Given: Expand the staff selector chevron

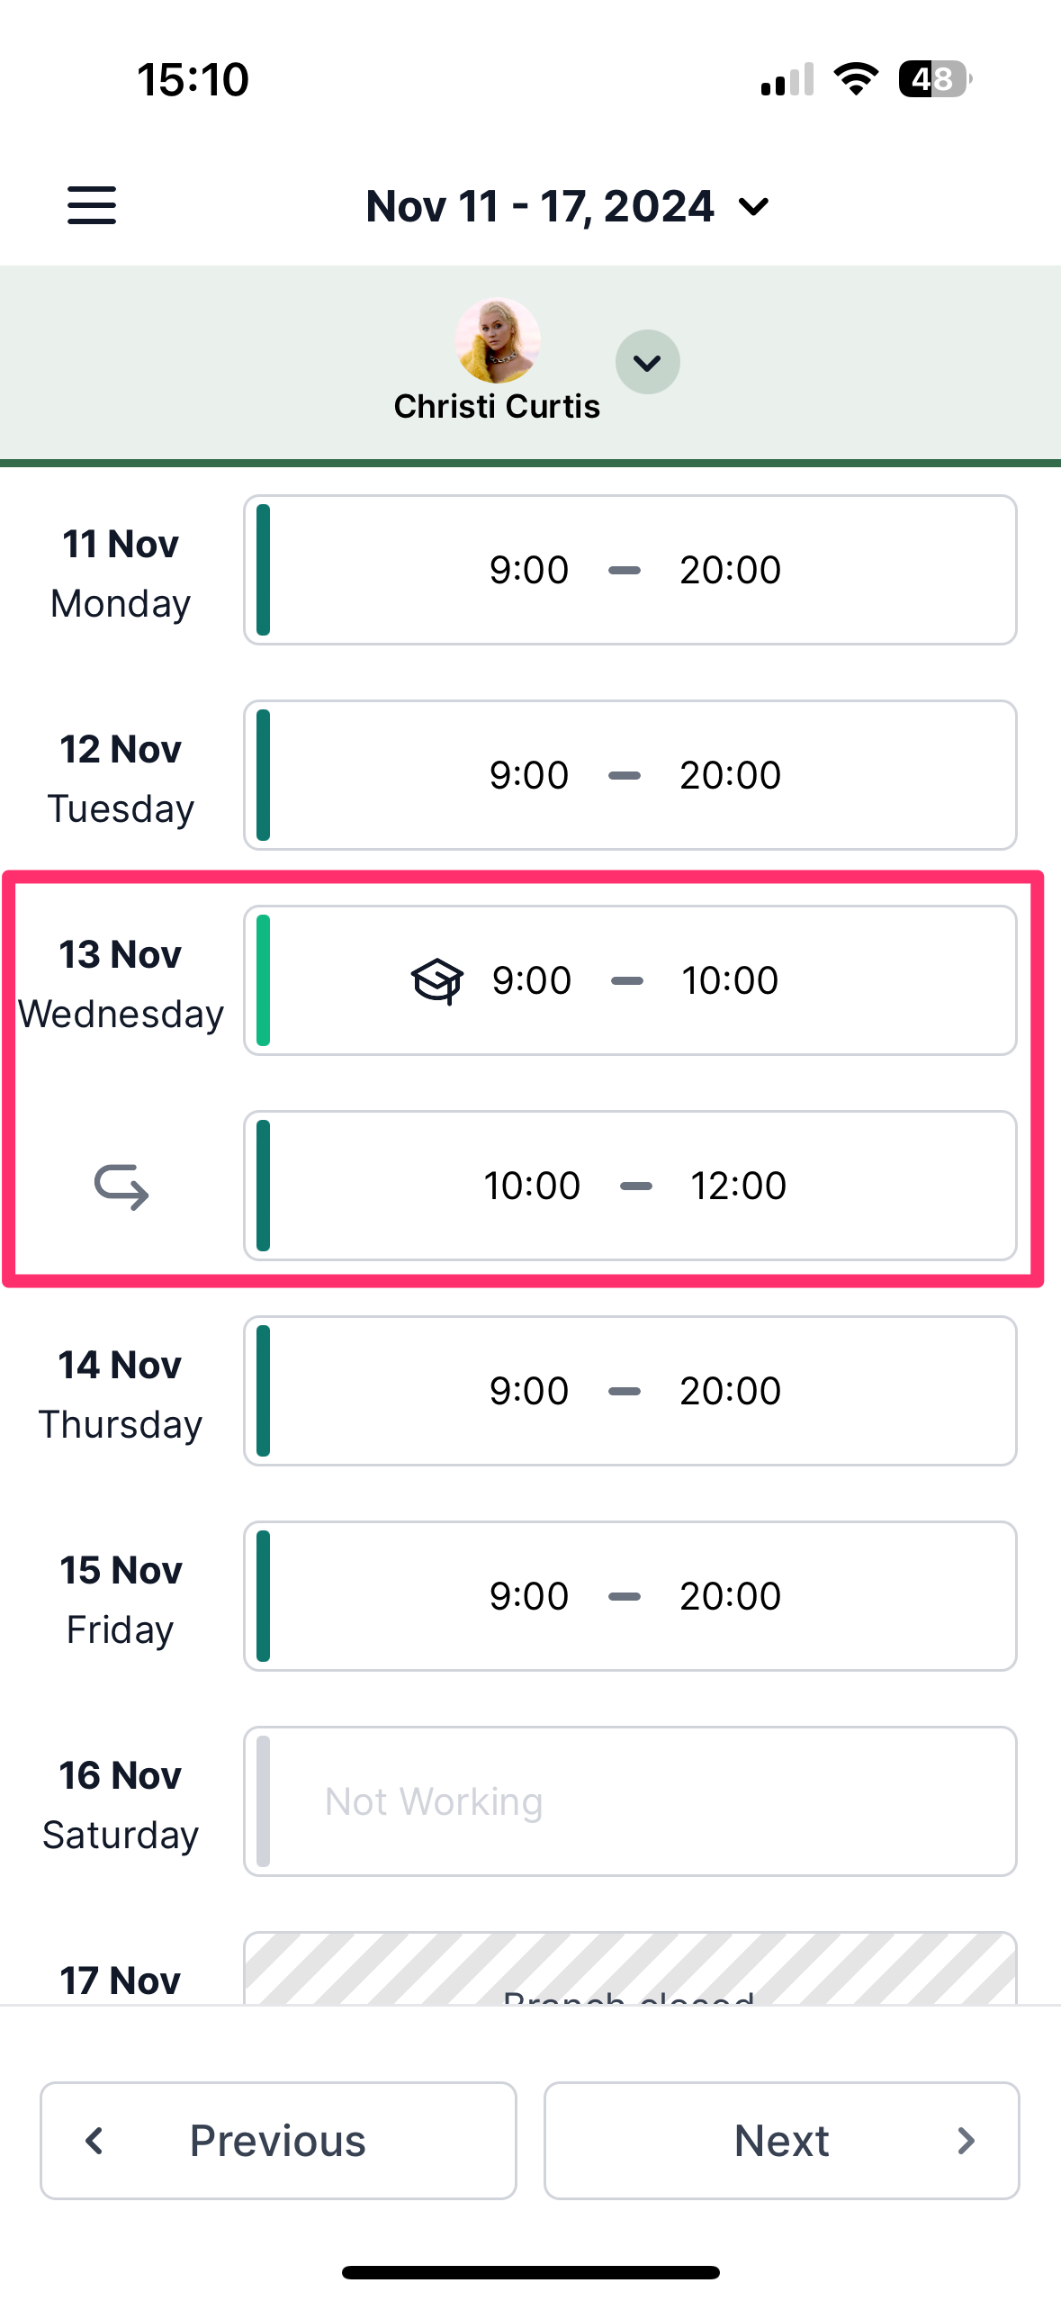Looking at the screenshot, I should click(648, 362).
